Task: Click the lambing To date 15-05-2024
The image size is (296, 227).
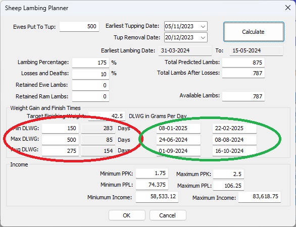Action: [x=256, y=50]
